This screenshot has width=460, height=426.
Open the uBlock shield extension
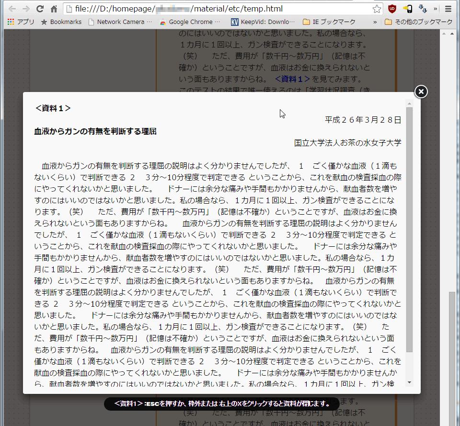point(392,9)
